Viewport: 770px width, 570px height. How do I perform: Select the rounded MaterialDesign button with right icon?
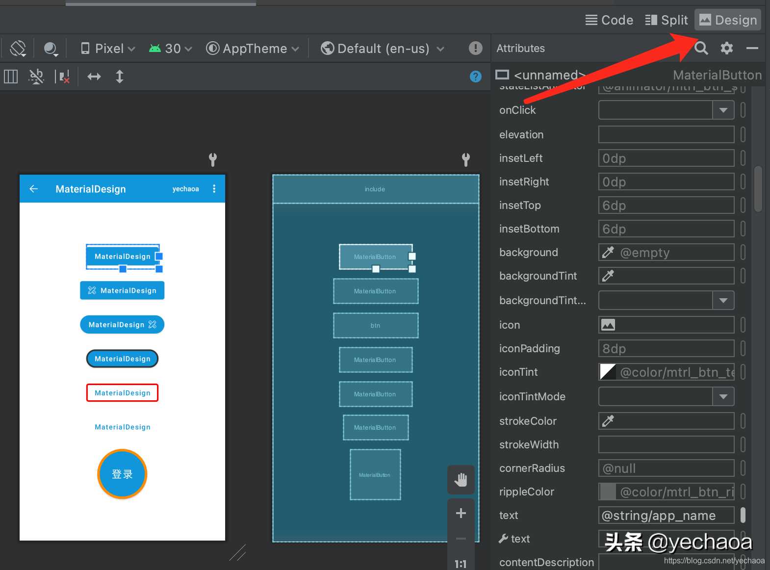122,325
